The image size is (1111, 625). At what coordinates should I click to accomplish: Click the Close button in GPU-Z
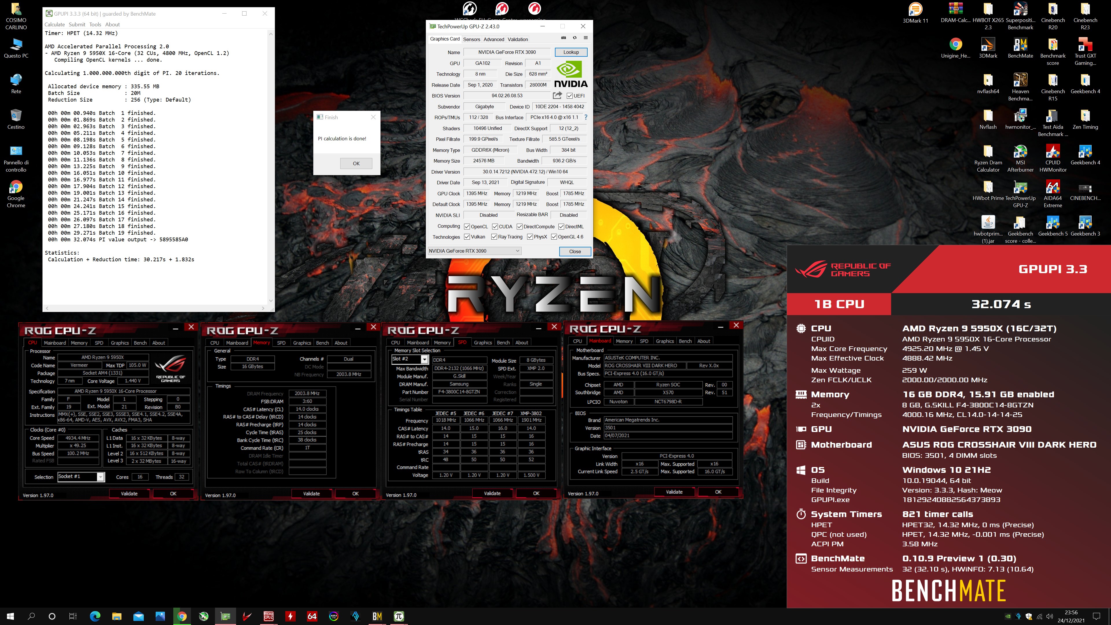tap(575, 251)
